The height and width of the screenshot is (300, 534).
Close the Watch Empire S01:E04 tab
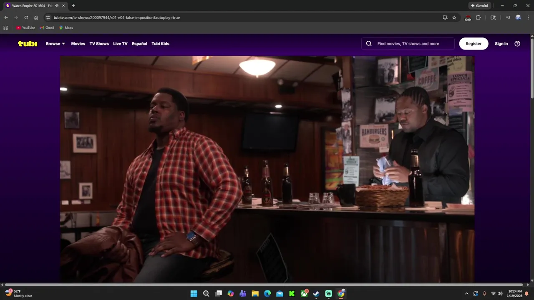pos(63,6)
